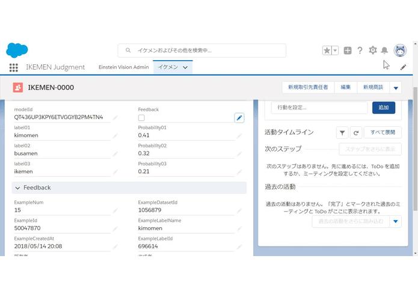The image size is (418, 297).
Task: Click the すべて展開 button
Action: [383, 132]
